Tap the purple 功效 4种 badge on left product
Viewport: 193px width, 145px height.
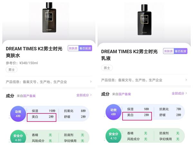[18, 114]
